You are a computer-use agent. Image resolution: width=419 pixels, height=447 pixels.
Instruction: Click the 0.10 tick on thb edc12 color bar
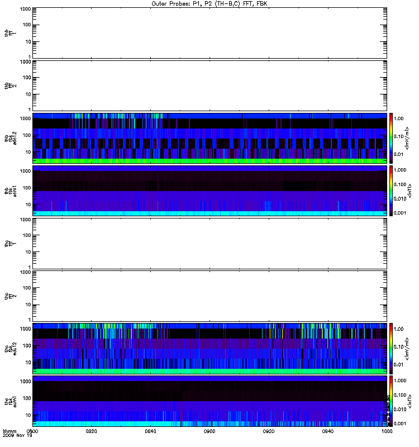(x=398, y=136)
